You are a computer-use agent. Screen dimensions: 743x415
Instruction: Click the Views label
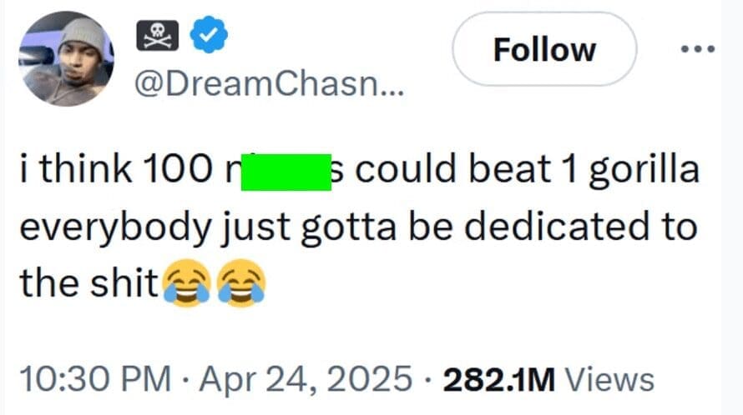(609, 379)
